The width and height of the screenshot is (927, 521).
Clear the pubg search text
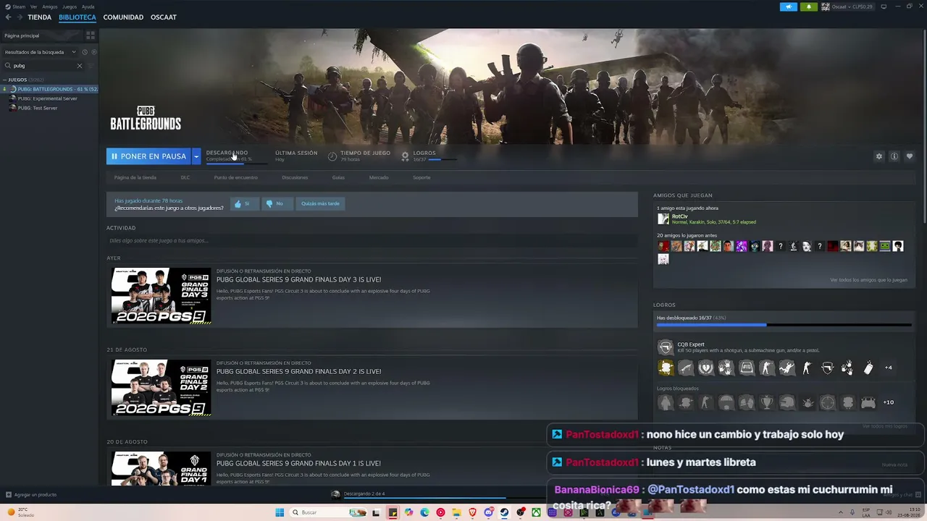click(80, 66)
